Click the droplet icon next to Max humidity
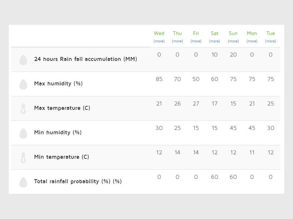Viewport: 293px width, 219px height. (23, 84)
